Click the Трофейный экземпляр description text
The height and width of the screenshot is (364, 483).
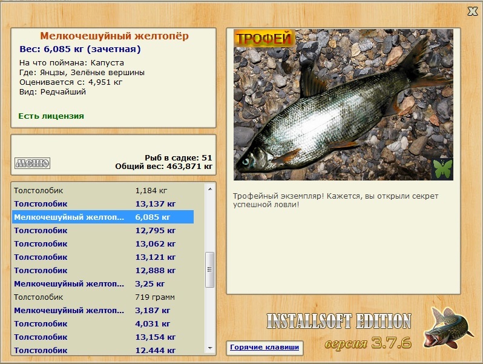[335, 200]
